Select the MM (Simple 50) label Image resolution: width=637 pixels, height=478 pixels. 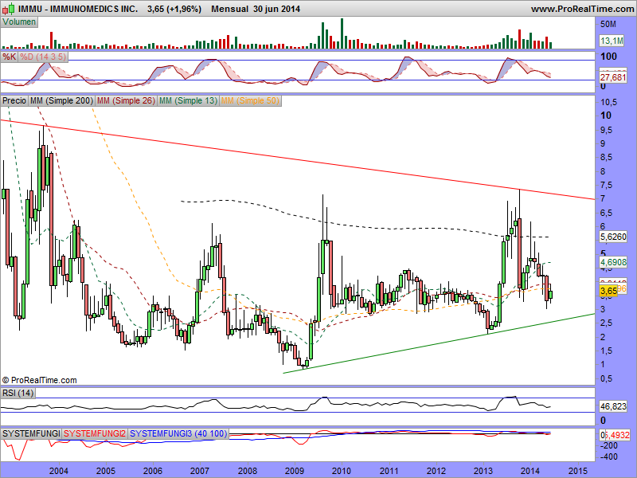click(x=250, y=100)
